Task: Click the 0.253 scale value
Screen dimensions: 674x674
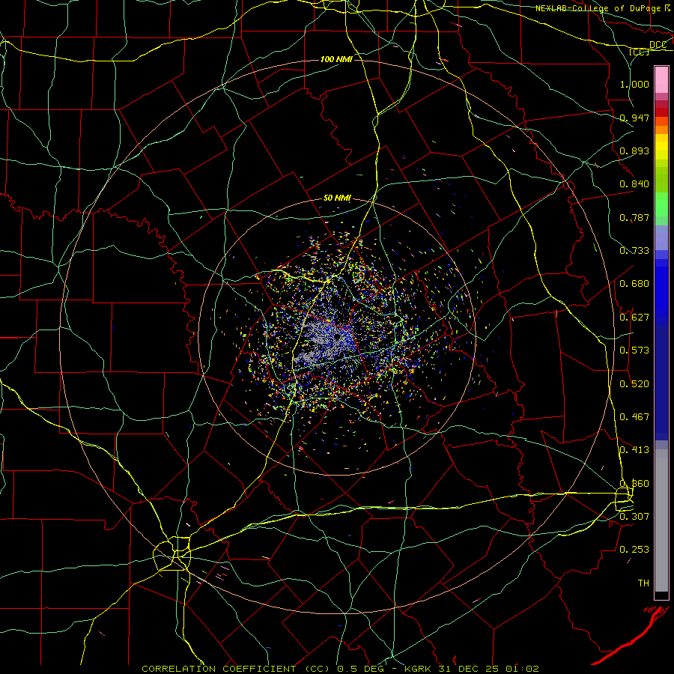Action: 634,549
